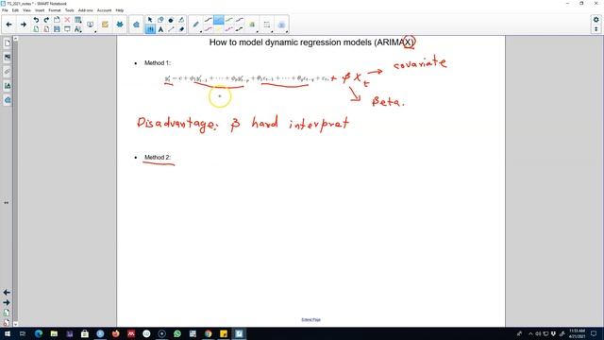604x340 pixels.
Task: Click sidebar bottom previous page arrow
Action: coord(7,293)
